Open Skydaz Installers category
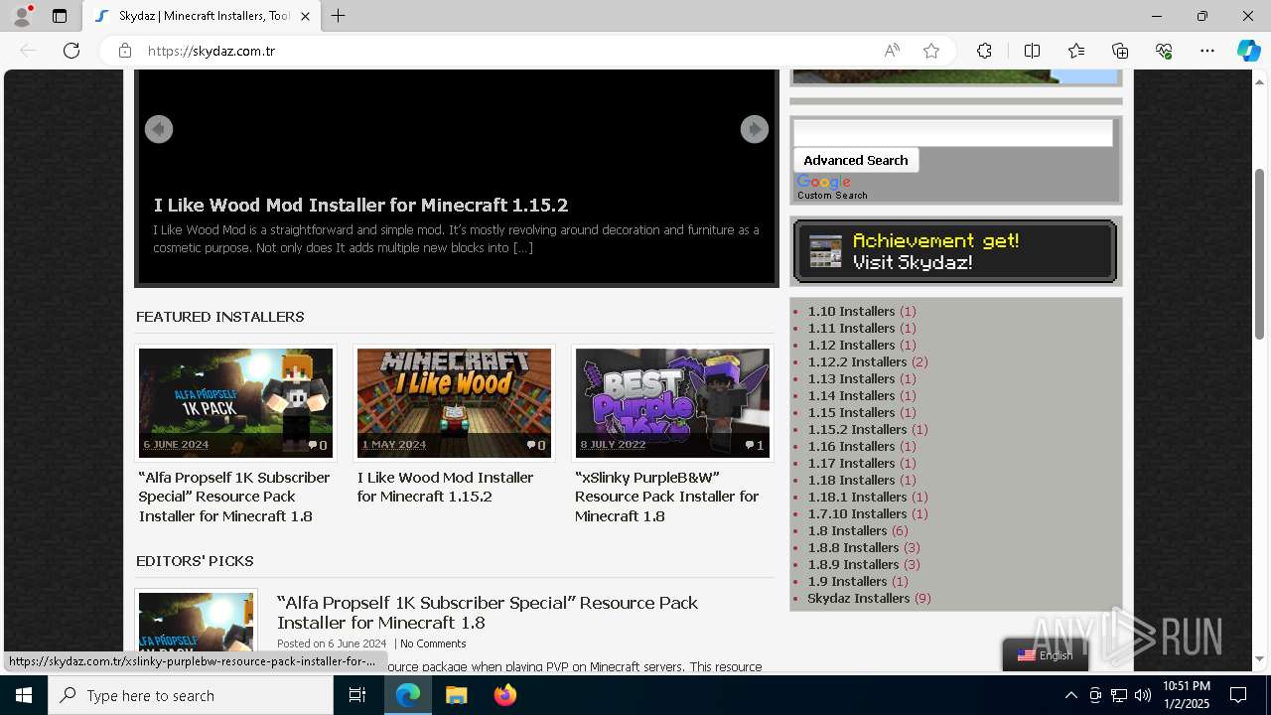1271x715 pixels. click(x=859, y=598)
